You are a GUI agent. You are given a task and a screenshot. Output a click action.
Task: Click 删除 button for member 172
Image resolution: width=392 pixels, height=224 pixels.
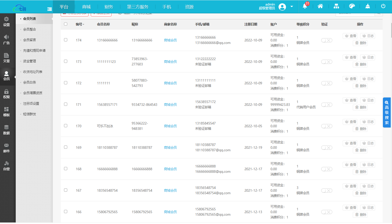tap(360, 86)
